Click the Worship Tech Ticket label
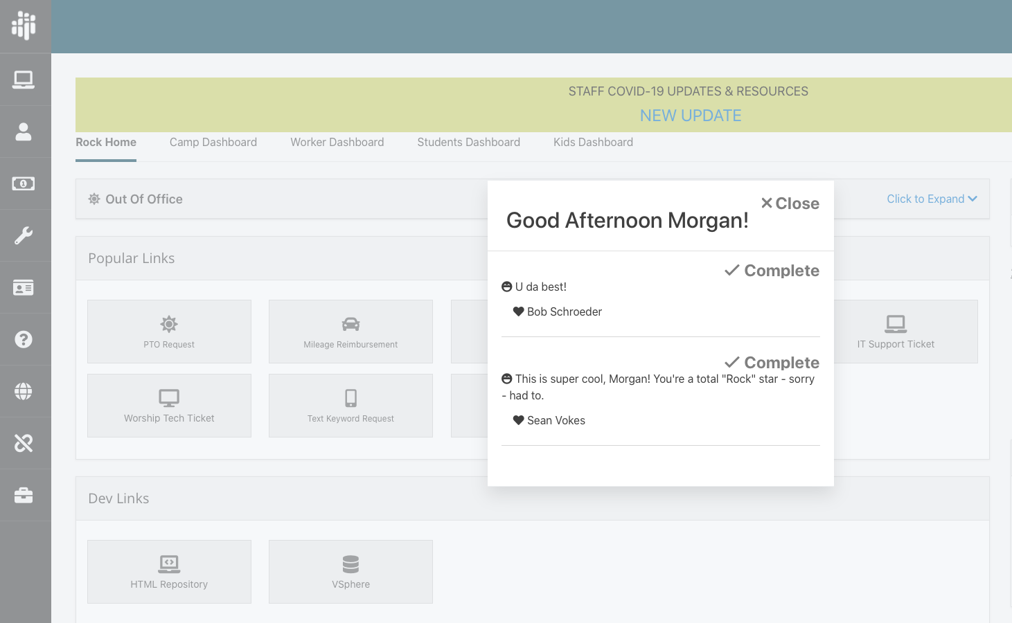The width and height of the screenshot is (1012, 623). 169,418
